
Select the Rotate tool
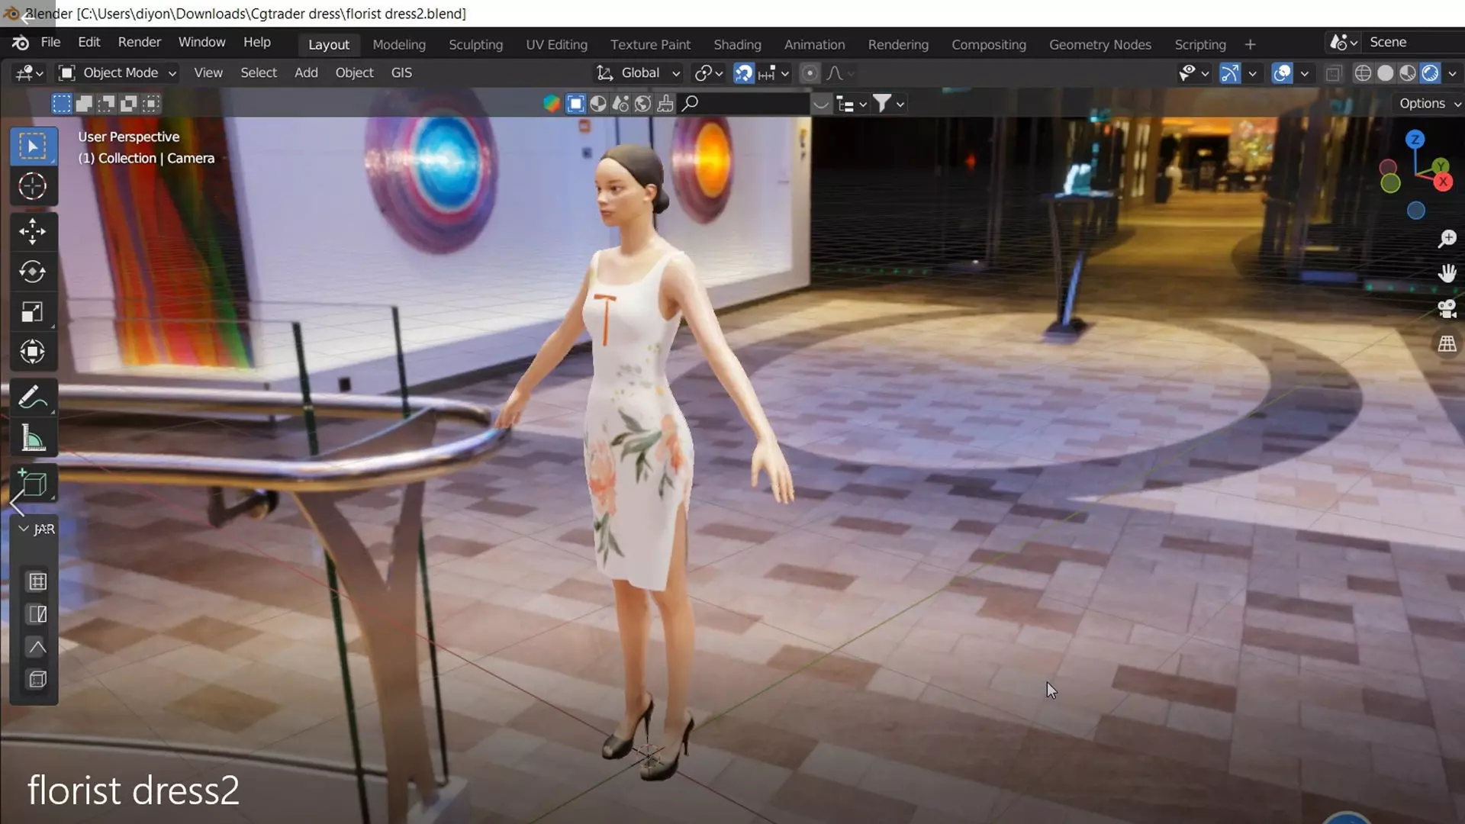click(x=32, y=272)
